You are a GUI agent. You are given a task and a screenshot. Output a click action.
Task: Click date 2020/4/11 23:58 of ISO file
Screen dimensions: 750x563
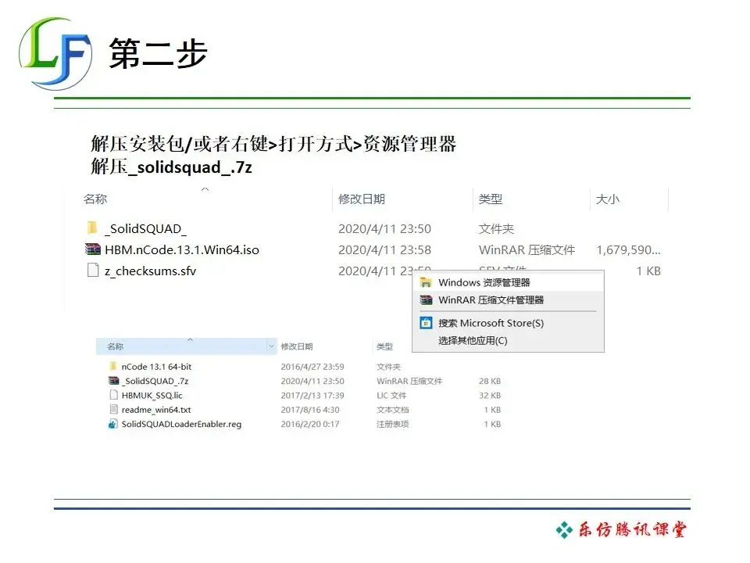[384, 250]
